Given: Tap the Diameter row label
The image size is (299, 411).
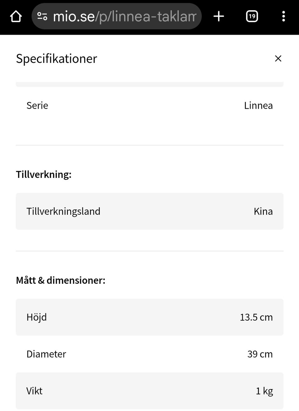Looking at the screenshot, I should (46, 354).
